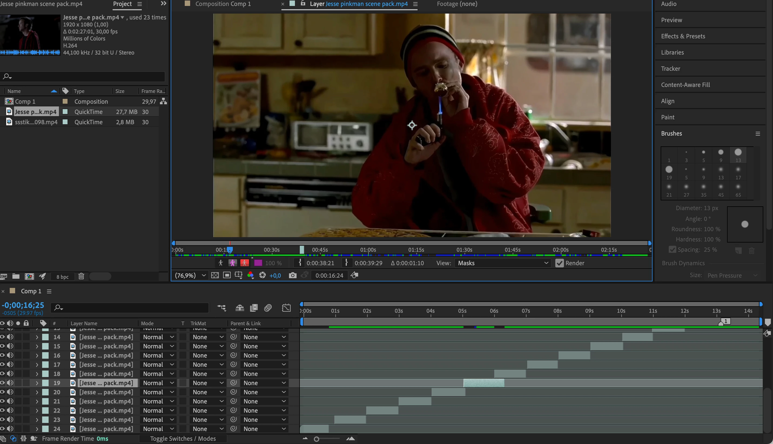This screenshot has width=773, height=444.
Task: Mute audio of layer 14
Action: click(x=10, y=337)
